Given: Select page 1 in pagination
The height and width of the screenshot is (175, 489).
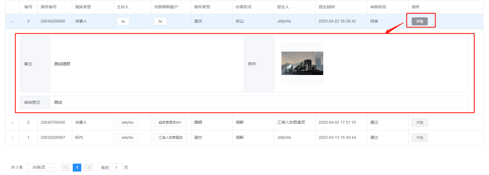Looking at the screenshot, I should [77, 168].
